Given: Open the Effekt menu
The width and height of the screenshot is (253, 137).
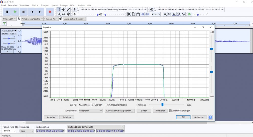Looking at the screenshot, I should pyautogui.click(x=73, y=5).
